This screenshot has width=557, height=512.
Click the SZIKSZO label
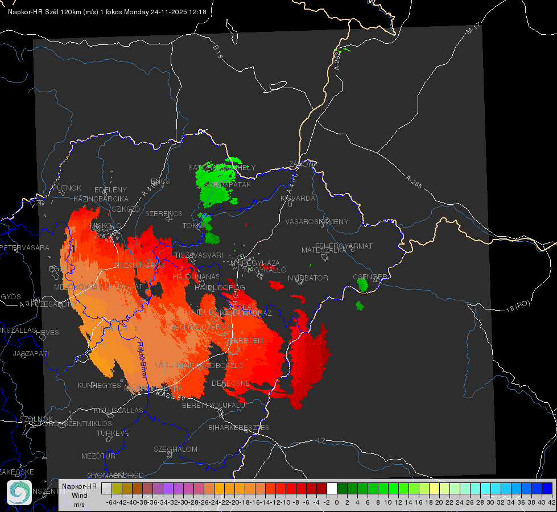click(x=126, y=209)
